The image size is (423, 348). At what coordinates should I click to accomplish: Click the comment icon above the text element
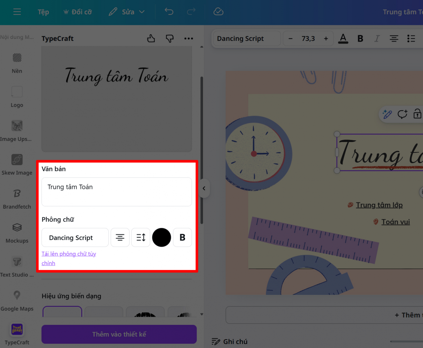pyautogui.click(x=403, y=114)
